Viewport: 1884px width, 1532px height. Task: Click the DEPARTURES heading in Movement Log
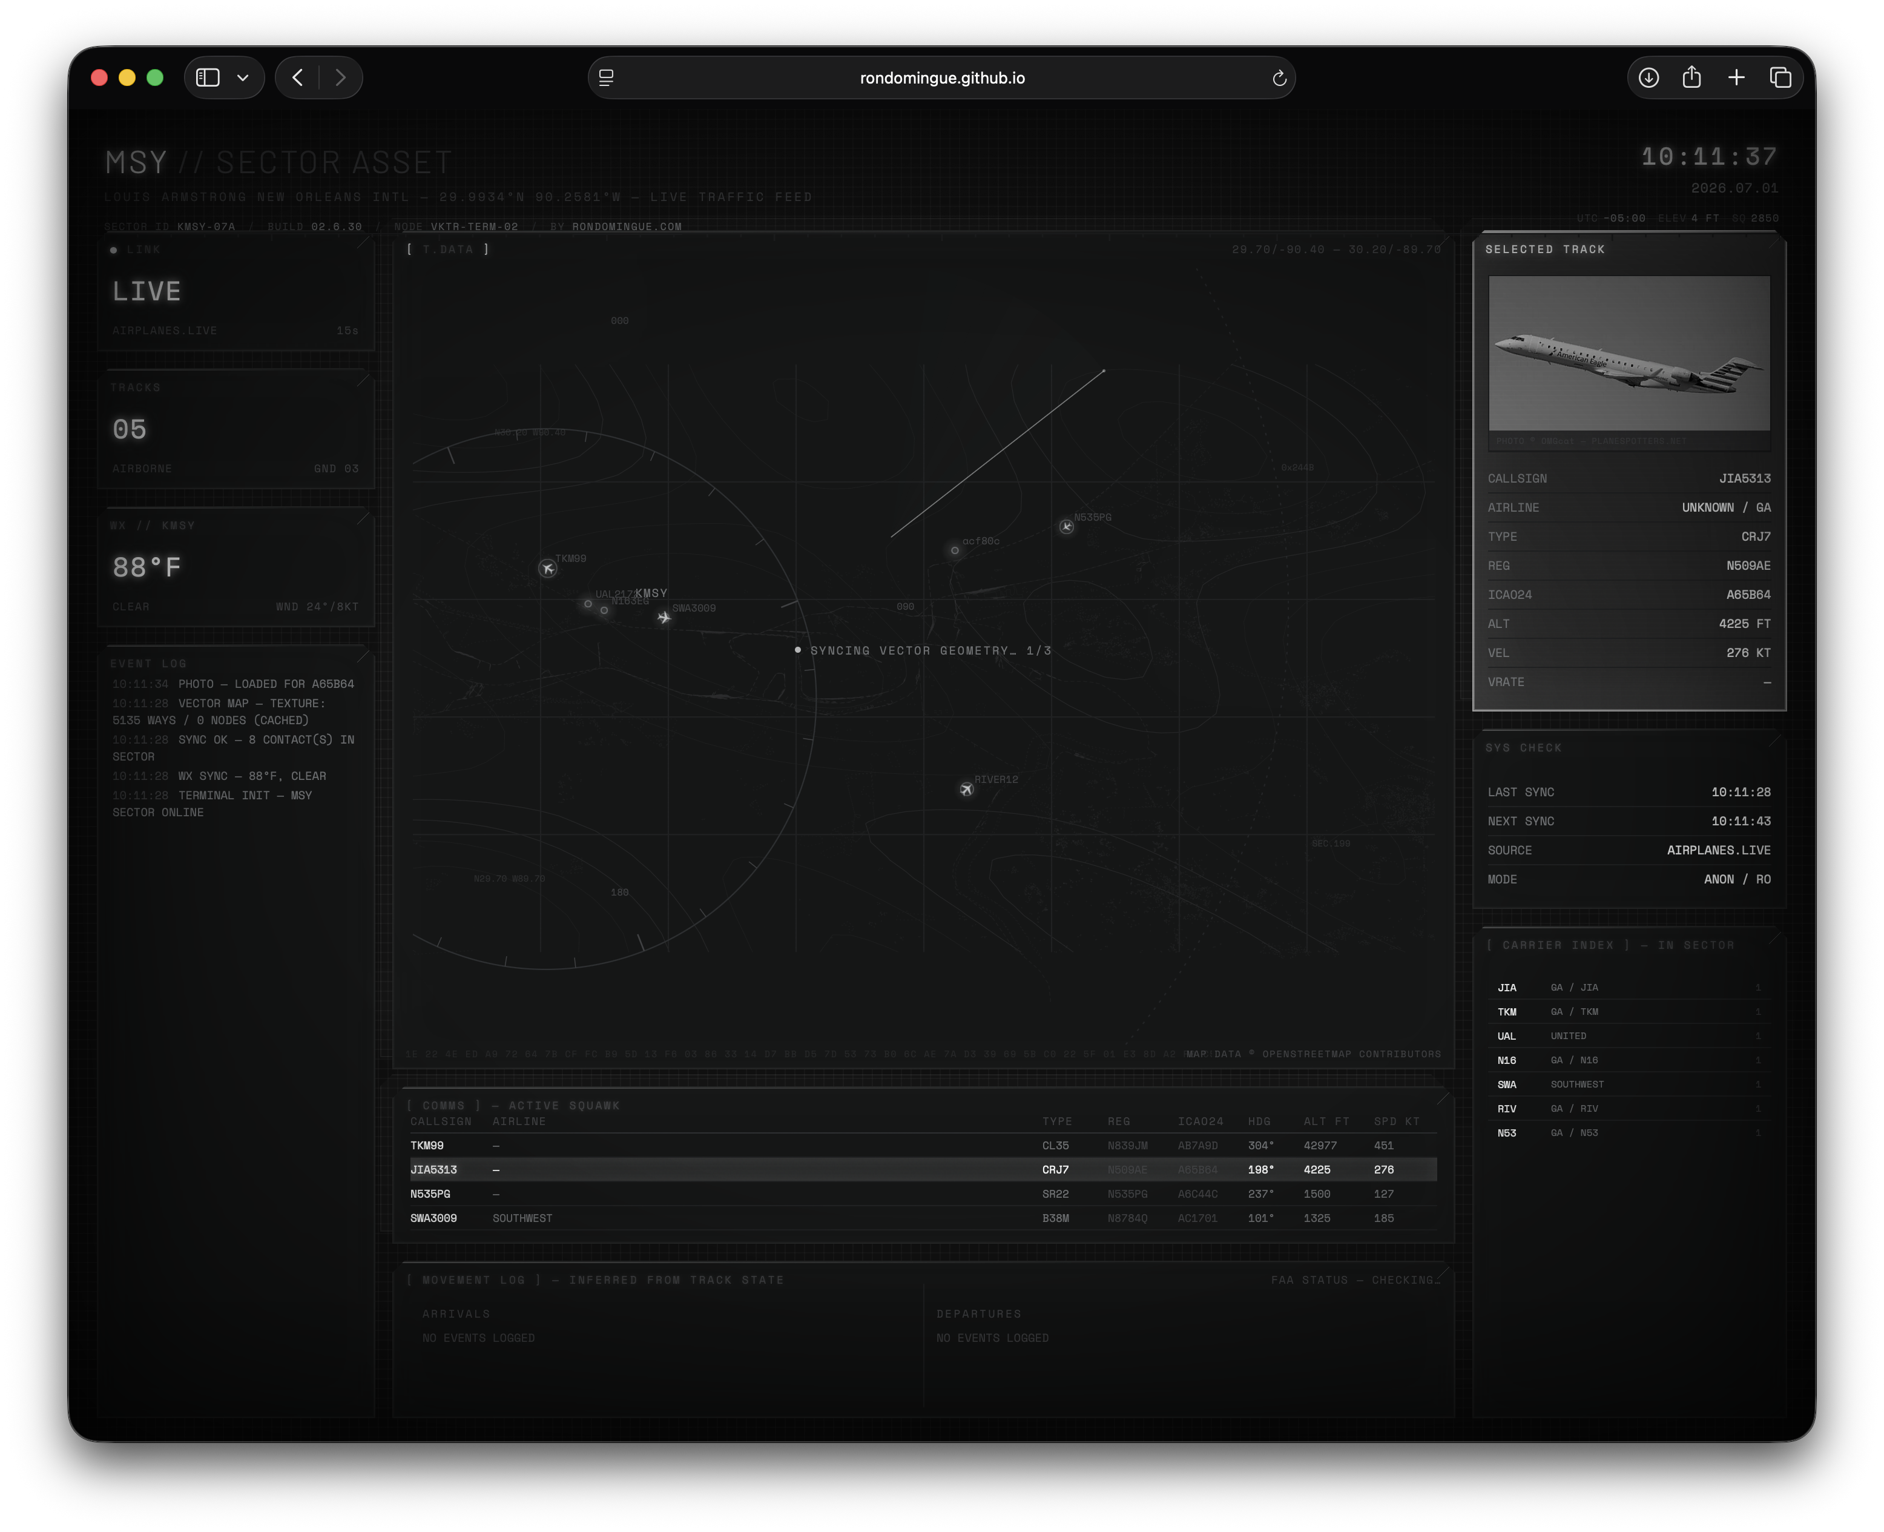tap(978, 1314)
